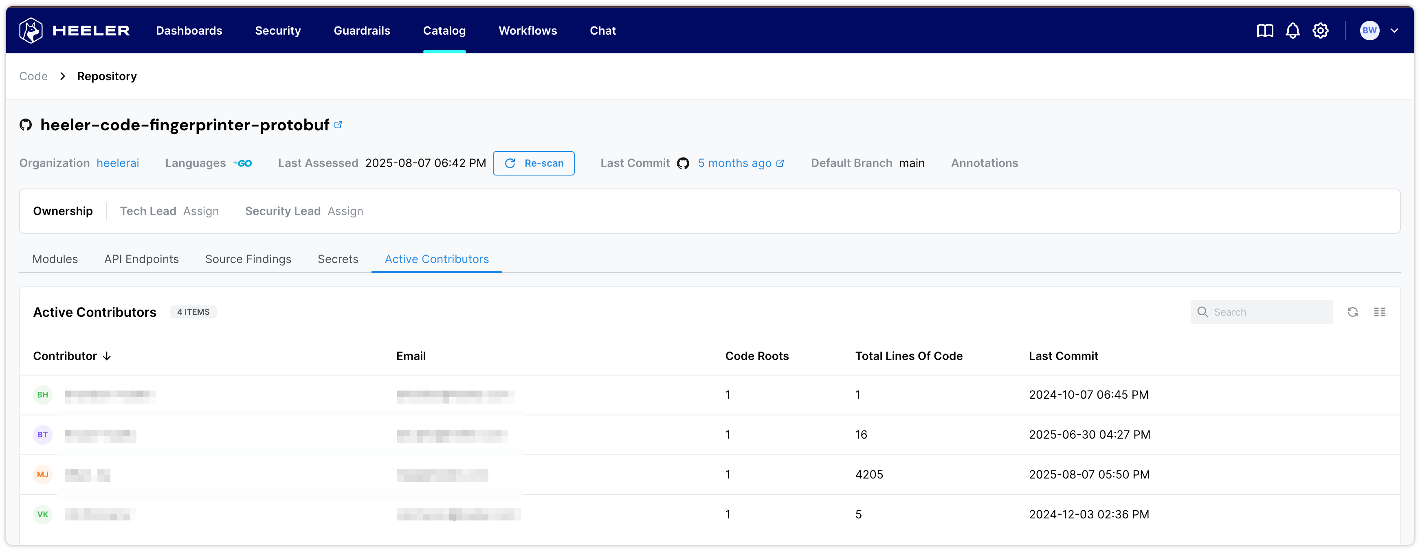The height and width of the screenshot is (551, 1420).
Task: Assign a Tech Lead
Action: point(201,211)
